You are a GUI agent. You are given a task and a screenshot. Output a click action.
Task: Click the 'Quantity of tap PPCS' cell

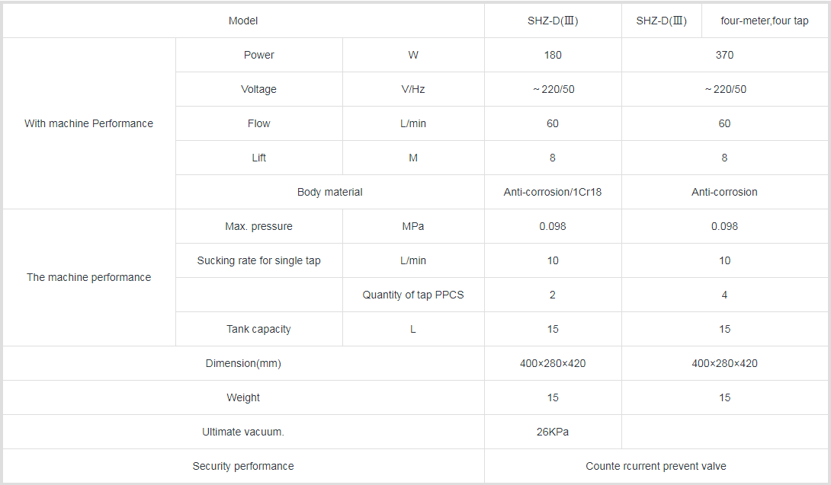(413, 295)
